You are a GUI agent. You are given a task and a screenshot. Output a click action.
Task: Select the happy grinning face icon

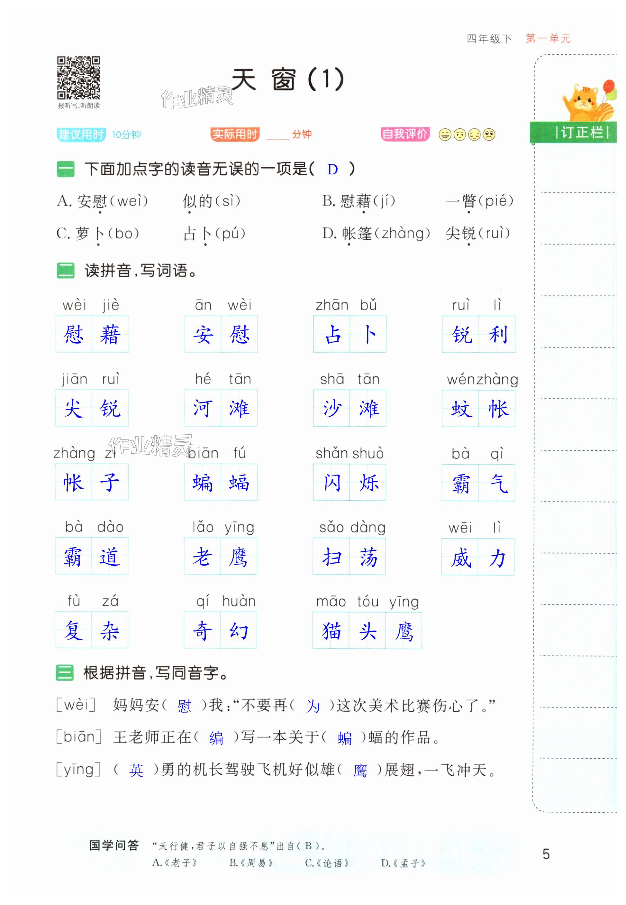[445, 134]
